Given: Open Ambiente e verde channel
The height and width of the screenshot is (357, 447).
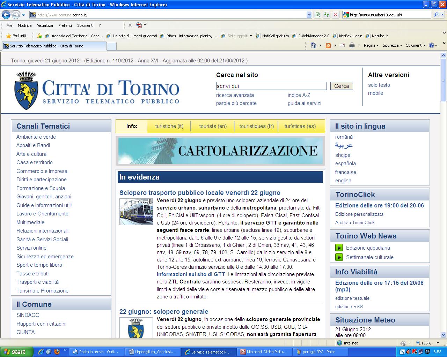Looking at the screenshot, I should click(36, 137).
